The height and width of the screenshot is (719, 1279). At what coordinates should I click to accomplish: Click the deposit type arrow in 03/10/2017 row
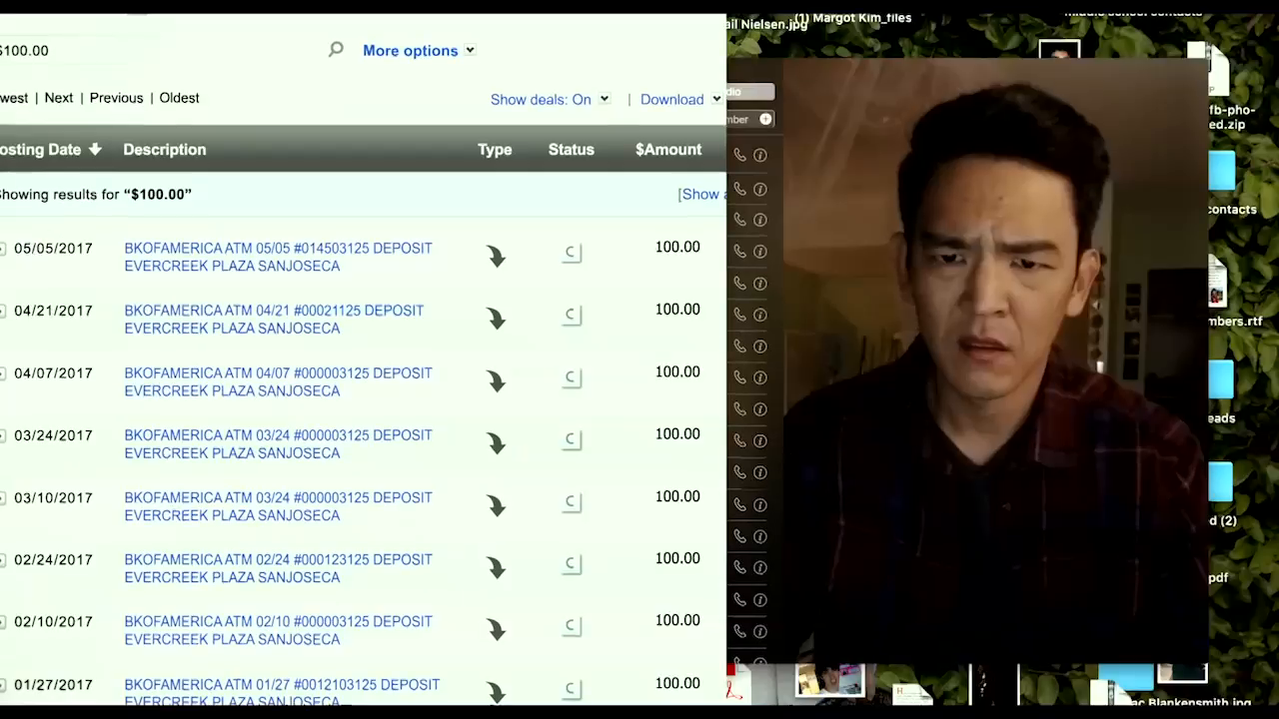point(497,506)
